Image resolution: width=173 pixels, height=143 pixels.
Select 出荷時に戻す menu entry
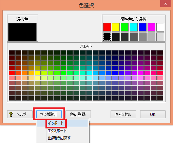pos(62,138)
